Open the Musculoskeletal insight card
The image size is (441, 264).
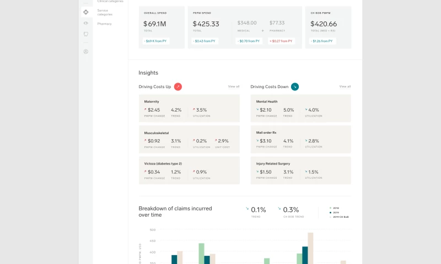click(189, 140)
